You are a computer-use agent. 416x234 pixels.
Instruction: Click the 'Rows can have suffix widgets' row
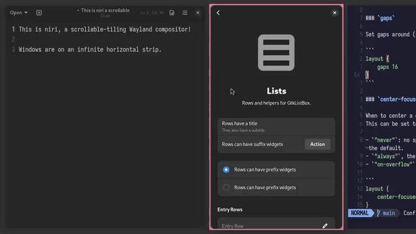coord(276,144)
